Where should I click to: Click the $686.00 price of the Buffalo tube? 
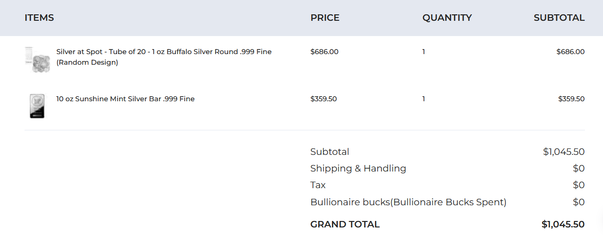324,52
